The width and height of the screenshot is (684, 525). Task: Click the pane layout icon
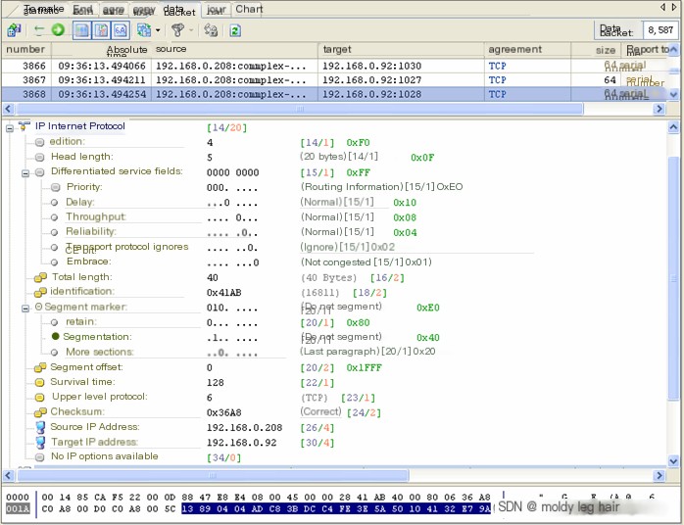pos(144,30)
